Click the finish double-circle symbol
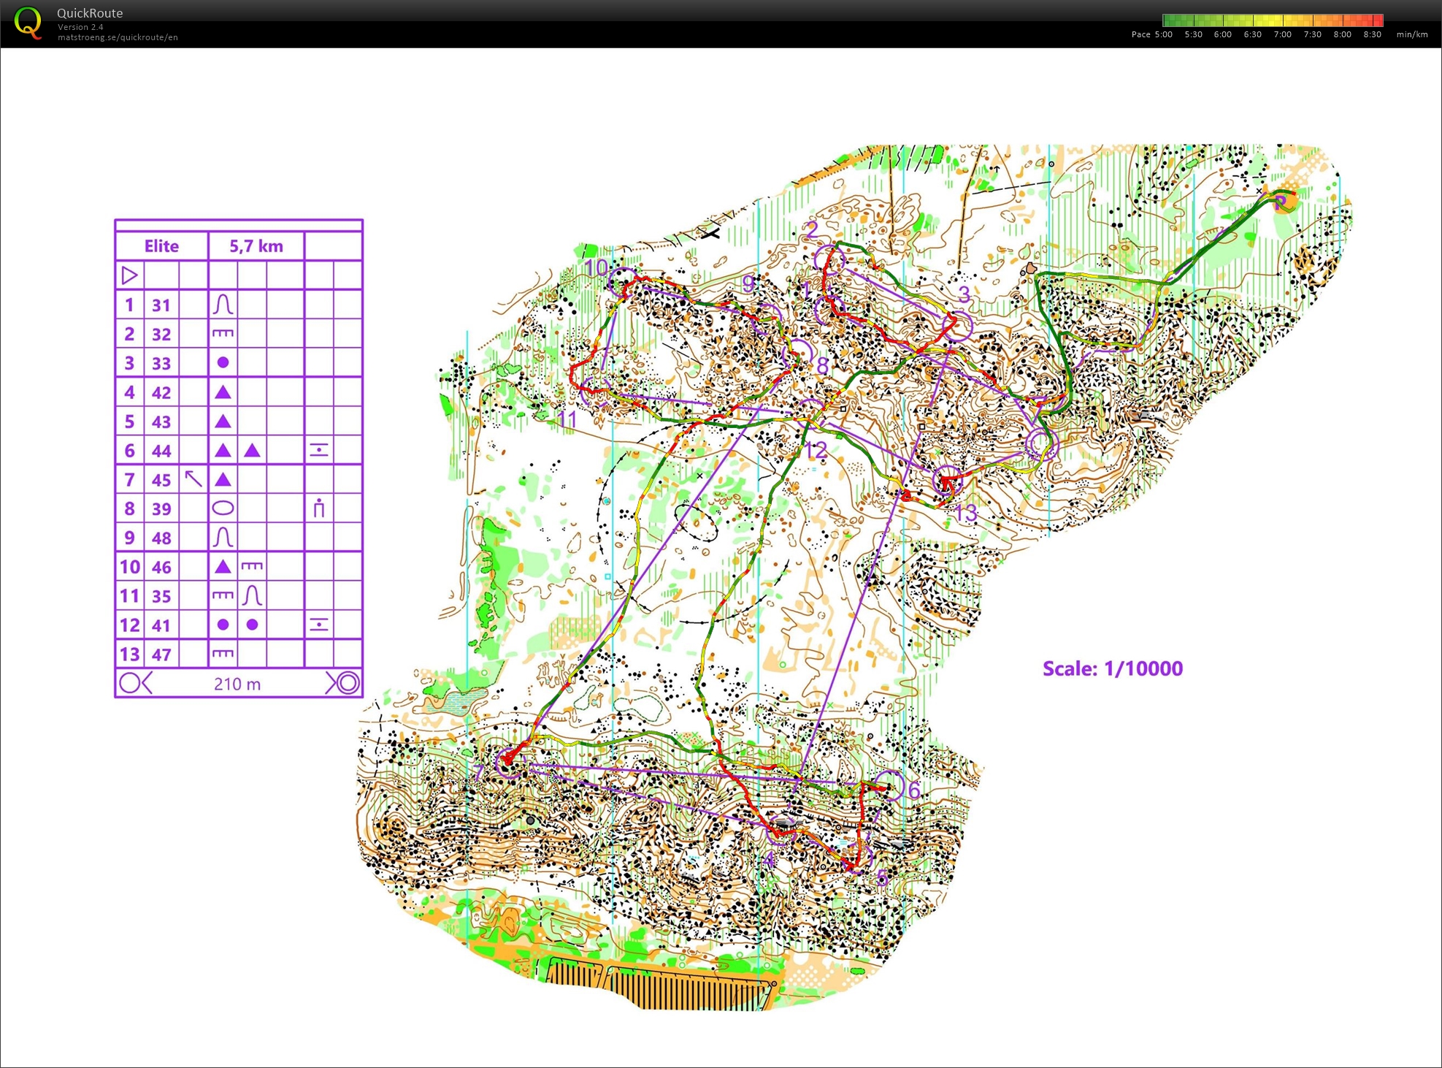 pos(348,683)
